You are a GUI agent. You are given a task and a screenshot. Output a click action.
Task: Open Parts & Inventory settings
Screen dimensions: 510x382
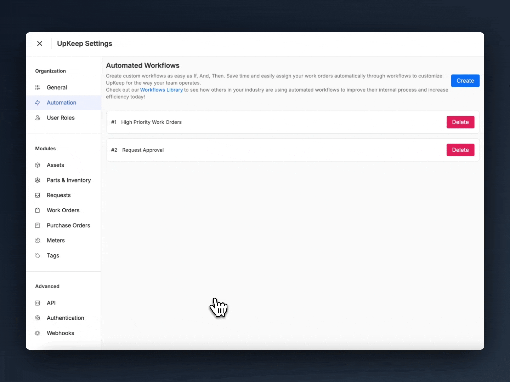tap(63, 180)
